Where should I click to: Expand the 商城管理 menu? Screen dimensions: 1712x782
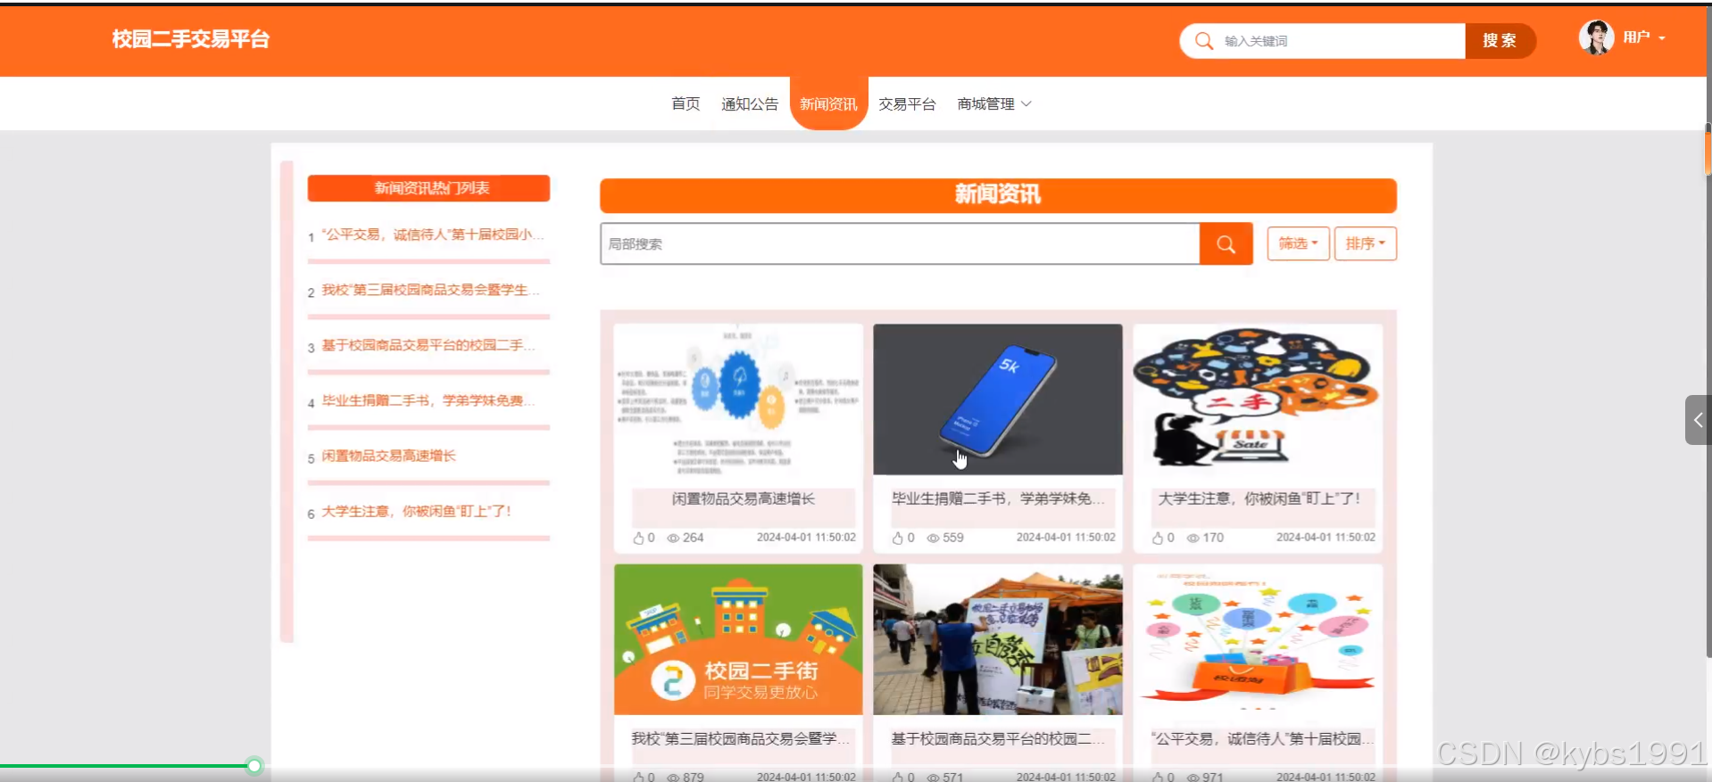993,104
